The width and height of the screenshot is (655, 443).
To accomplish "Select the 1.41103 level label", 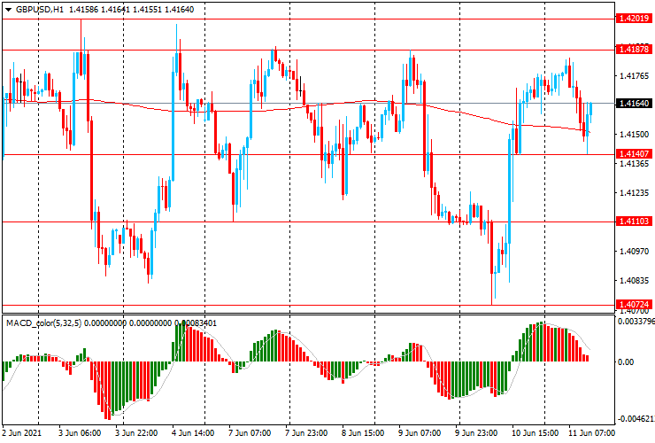I will [x=634, y=221].
